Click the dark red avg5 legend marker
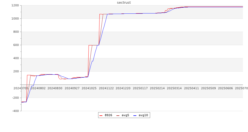This screenshot has width=248, height=132. 118,116
